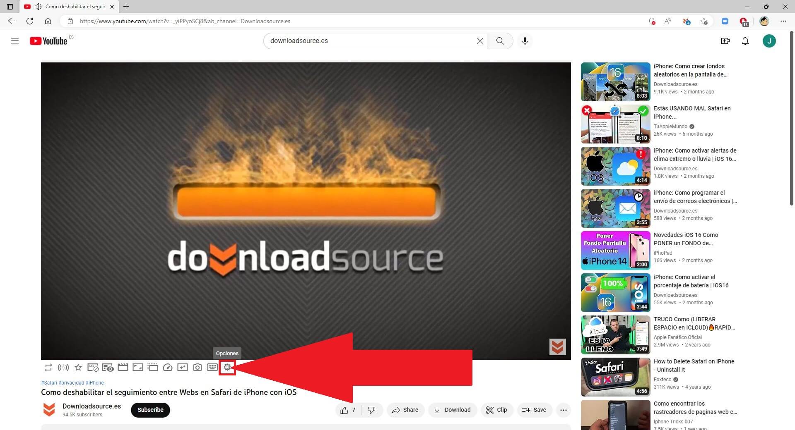Click the video player area

pos(306,211)
